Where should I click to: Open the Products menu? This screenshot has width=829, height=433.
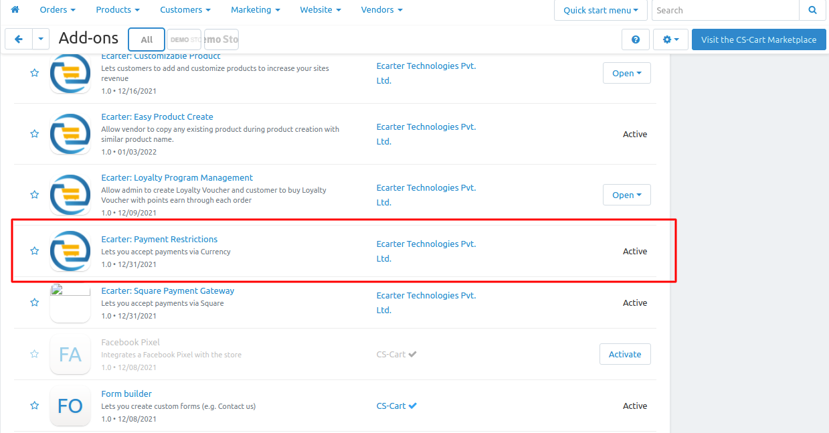tap(118, 10)
